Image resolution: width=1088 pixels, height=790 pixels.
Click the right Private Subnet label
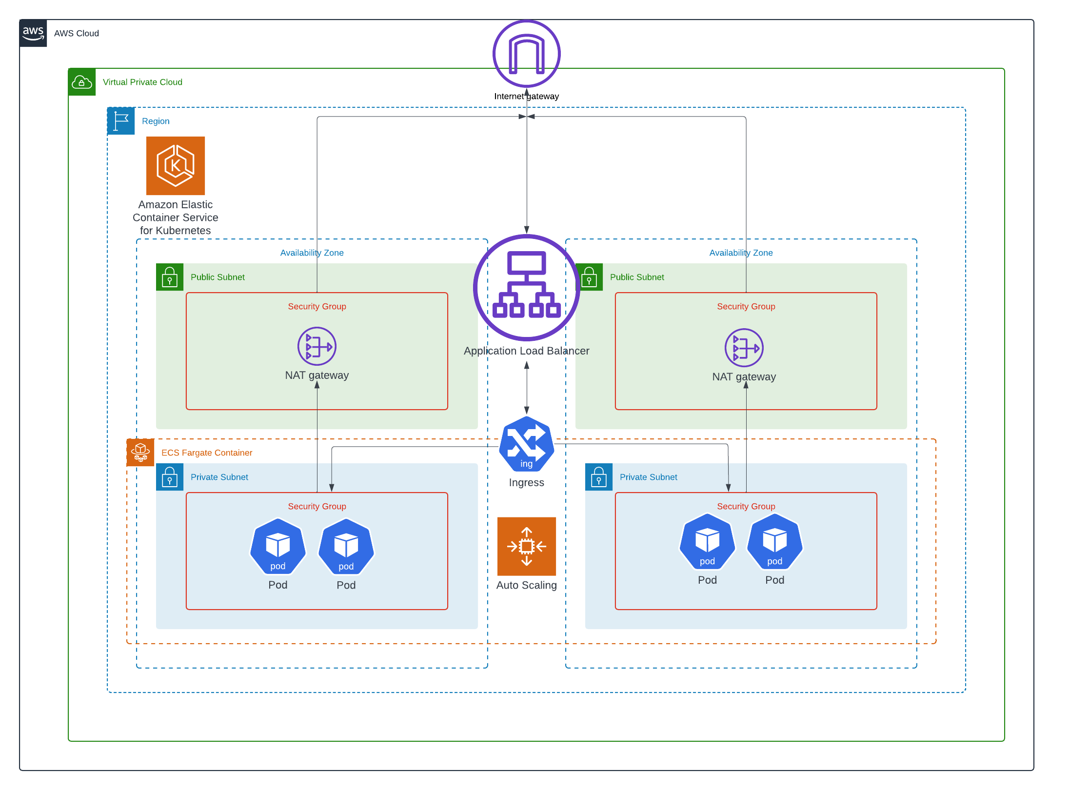click(x=649, y=477)
